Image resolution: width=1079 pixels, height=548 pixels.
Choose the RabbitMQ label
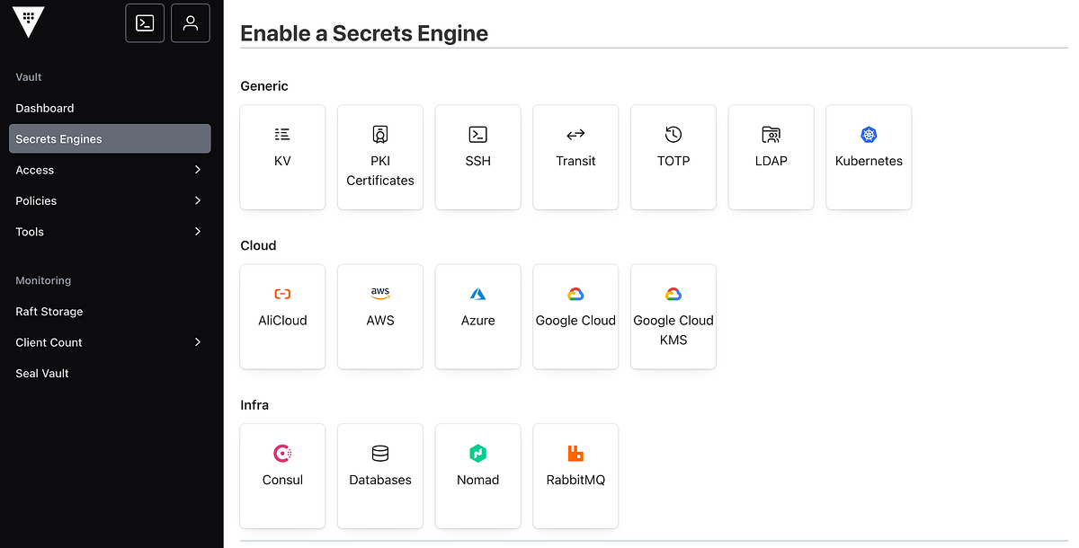[575, 480]
